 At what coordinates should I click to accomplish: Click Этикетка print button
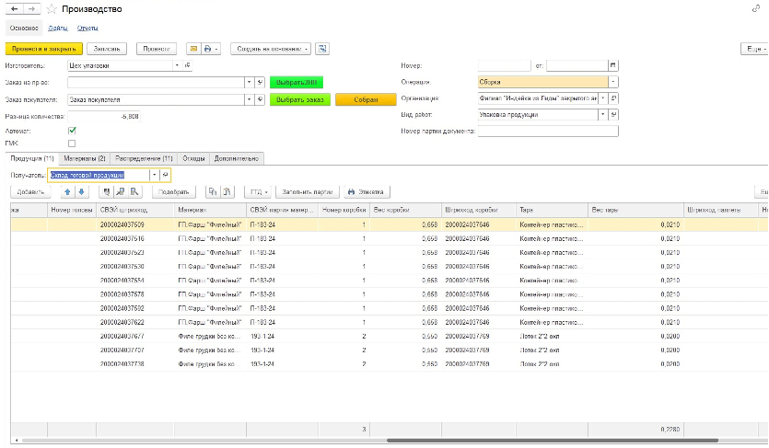(366, 192)
